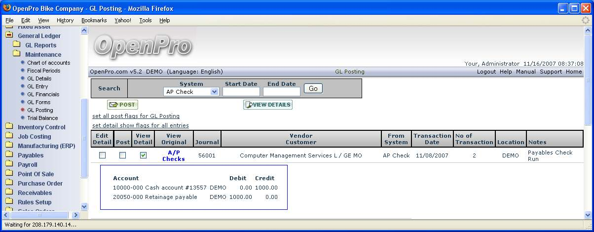
Task: Click the GL Reports folder icon
Action: pyautogui.click(x=16, y=45)
